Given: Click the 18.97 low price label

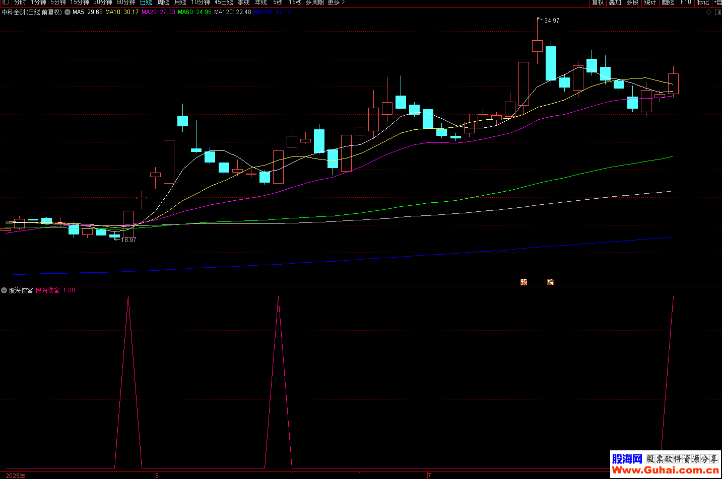Looking at the screenshot, I should point(128,240).
